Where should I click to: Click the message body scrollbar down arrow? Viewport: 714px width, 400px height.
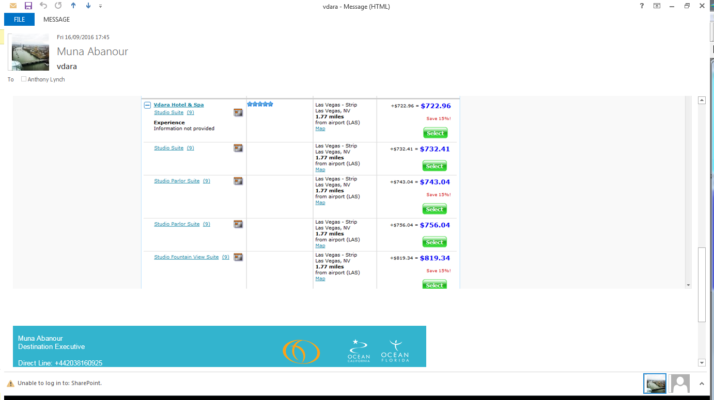point(702,363)
